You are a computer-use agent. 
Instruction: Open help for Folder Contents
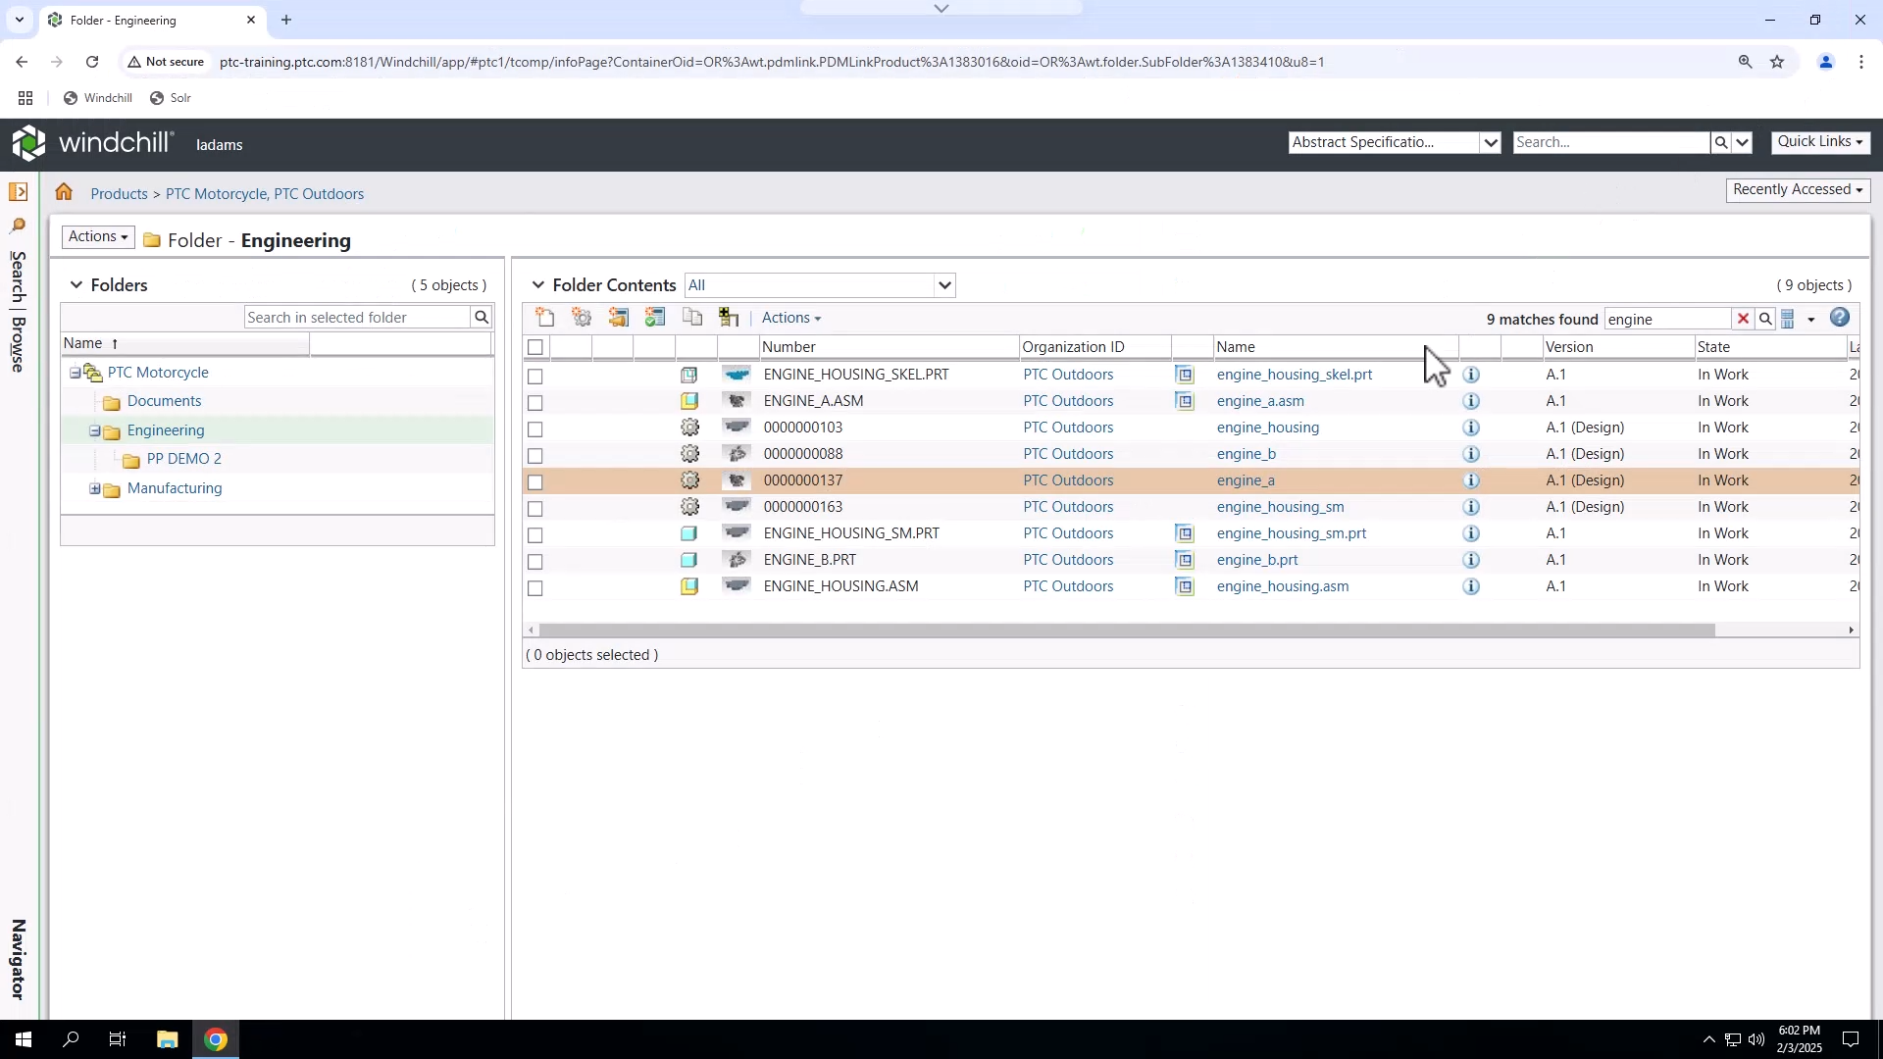click(x=1841, y=318)
